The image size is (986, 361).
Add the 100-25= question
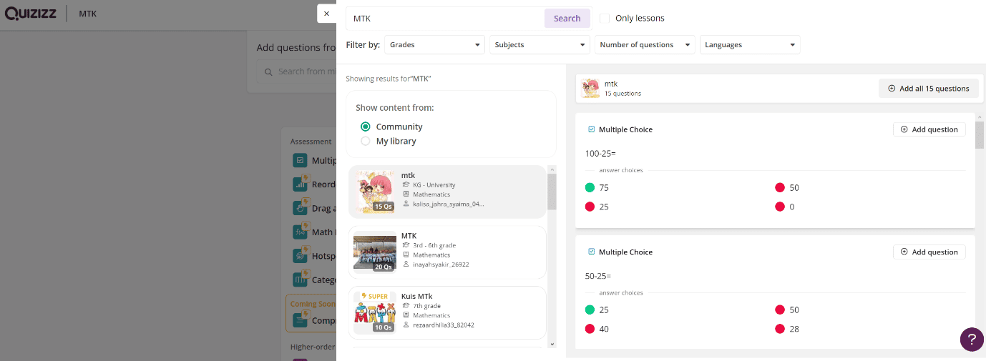pos(929,129)
